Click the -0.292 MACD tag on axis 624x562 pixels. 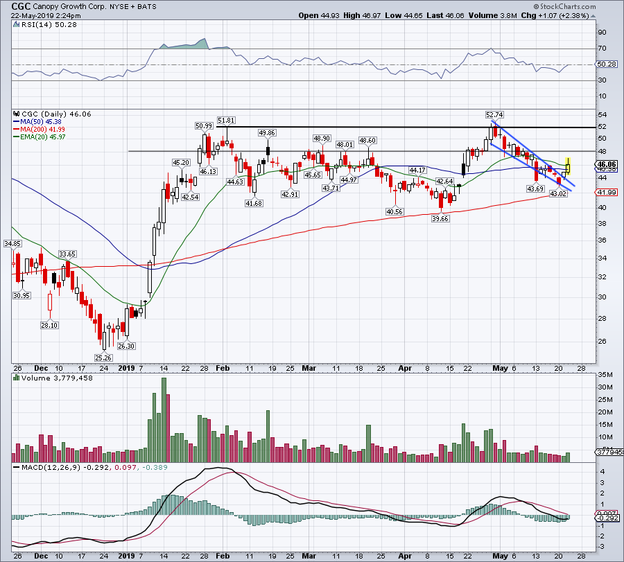(x=607, y=518)
